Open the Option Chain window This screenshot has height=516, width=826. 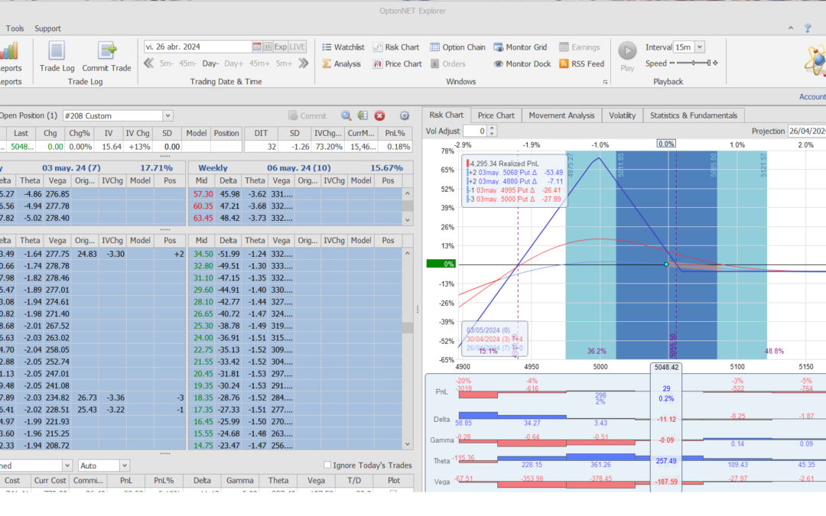pos(457,47)
